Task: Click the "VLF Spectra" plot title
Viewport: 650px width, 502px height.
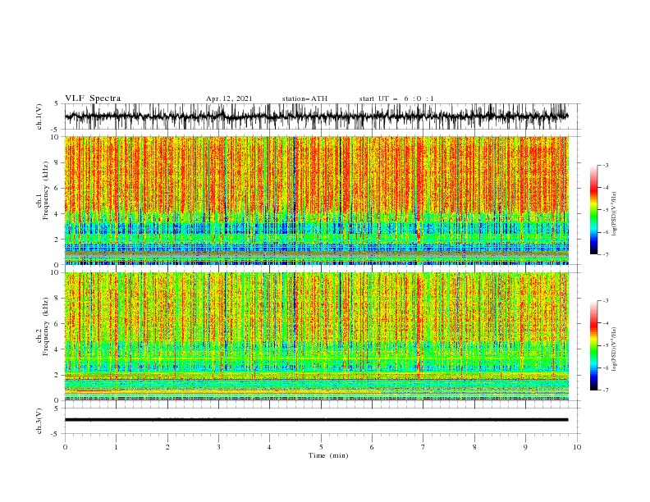Action: pos(93,98)
